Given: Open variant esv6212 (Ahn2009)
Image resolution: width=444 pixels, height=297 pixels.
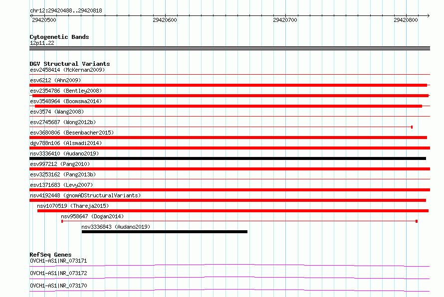Looking at the screenshot, I should click(x=55, y=80).
